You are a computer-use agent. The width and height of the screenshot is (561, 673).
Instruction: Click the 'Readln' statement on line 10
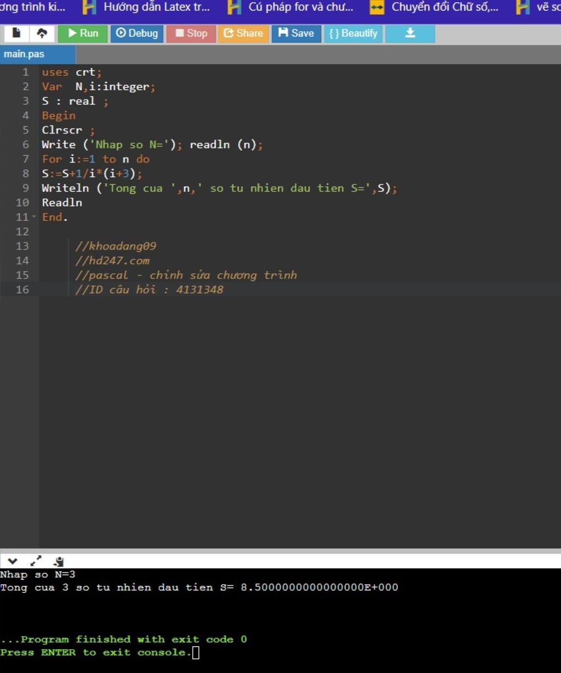pos(62,202)
